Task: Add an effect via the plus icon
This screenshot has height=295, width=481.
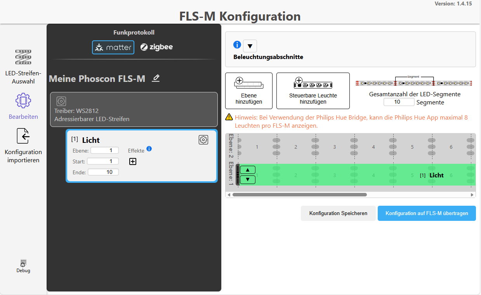Action: pyautogui.click(x=132, y=161)
